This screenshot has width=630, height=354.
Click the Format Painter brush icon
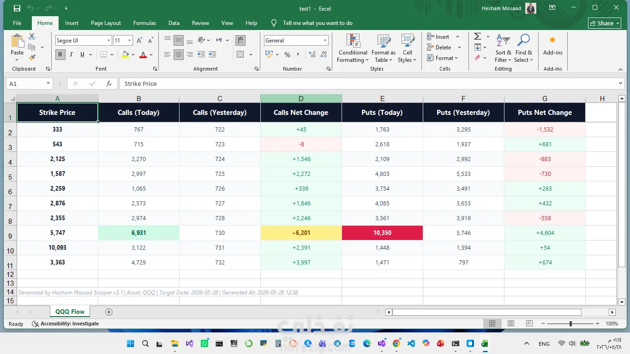[32, 58]
